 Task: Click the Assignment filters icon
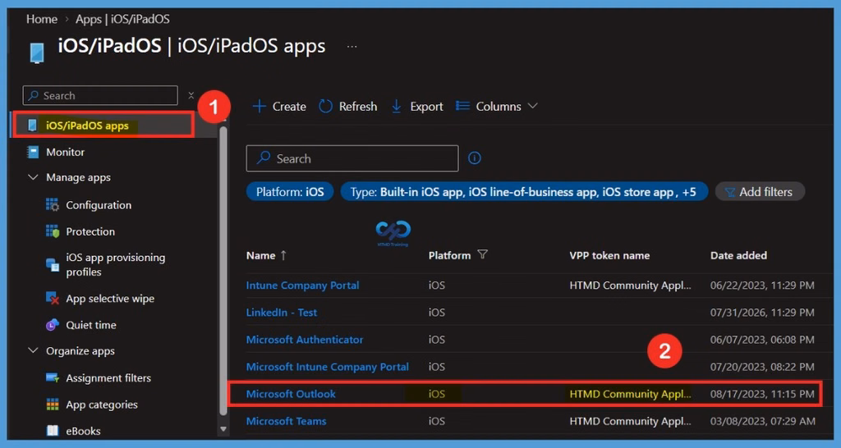click(x=53, y=378)
